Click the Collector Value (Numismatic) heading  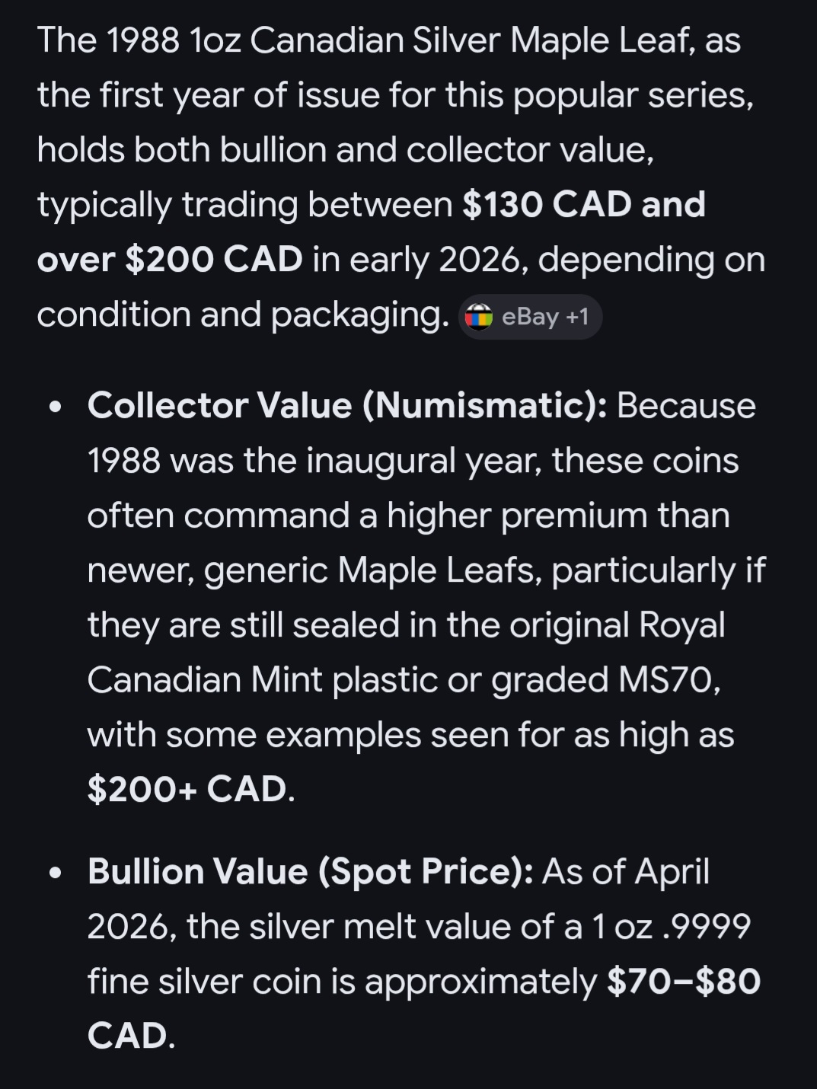coord(346,406)
